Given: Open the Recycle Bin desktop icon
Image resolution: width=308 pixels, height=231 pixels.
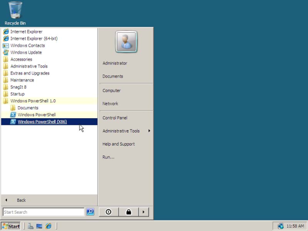Looking at the screenshot, I should pyautogui.click(x=15, y=13).
